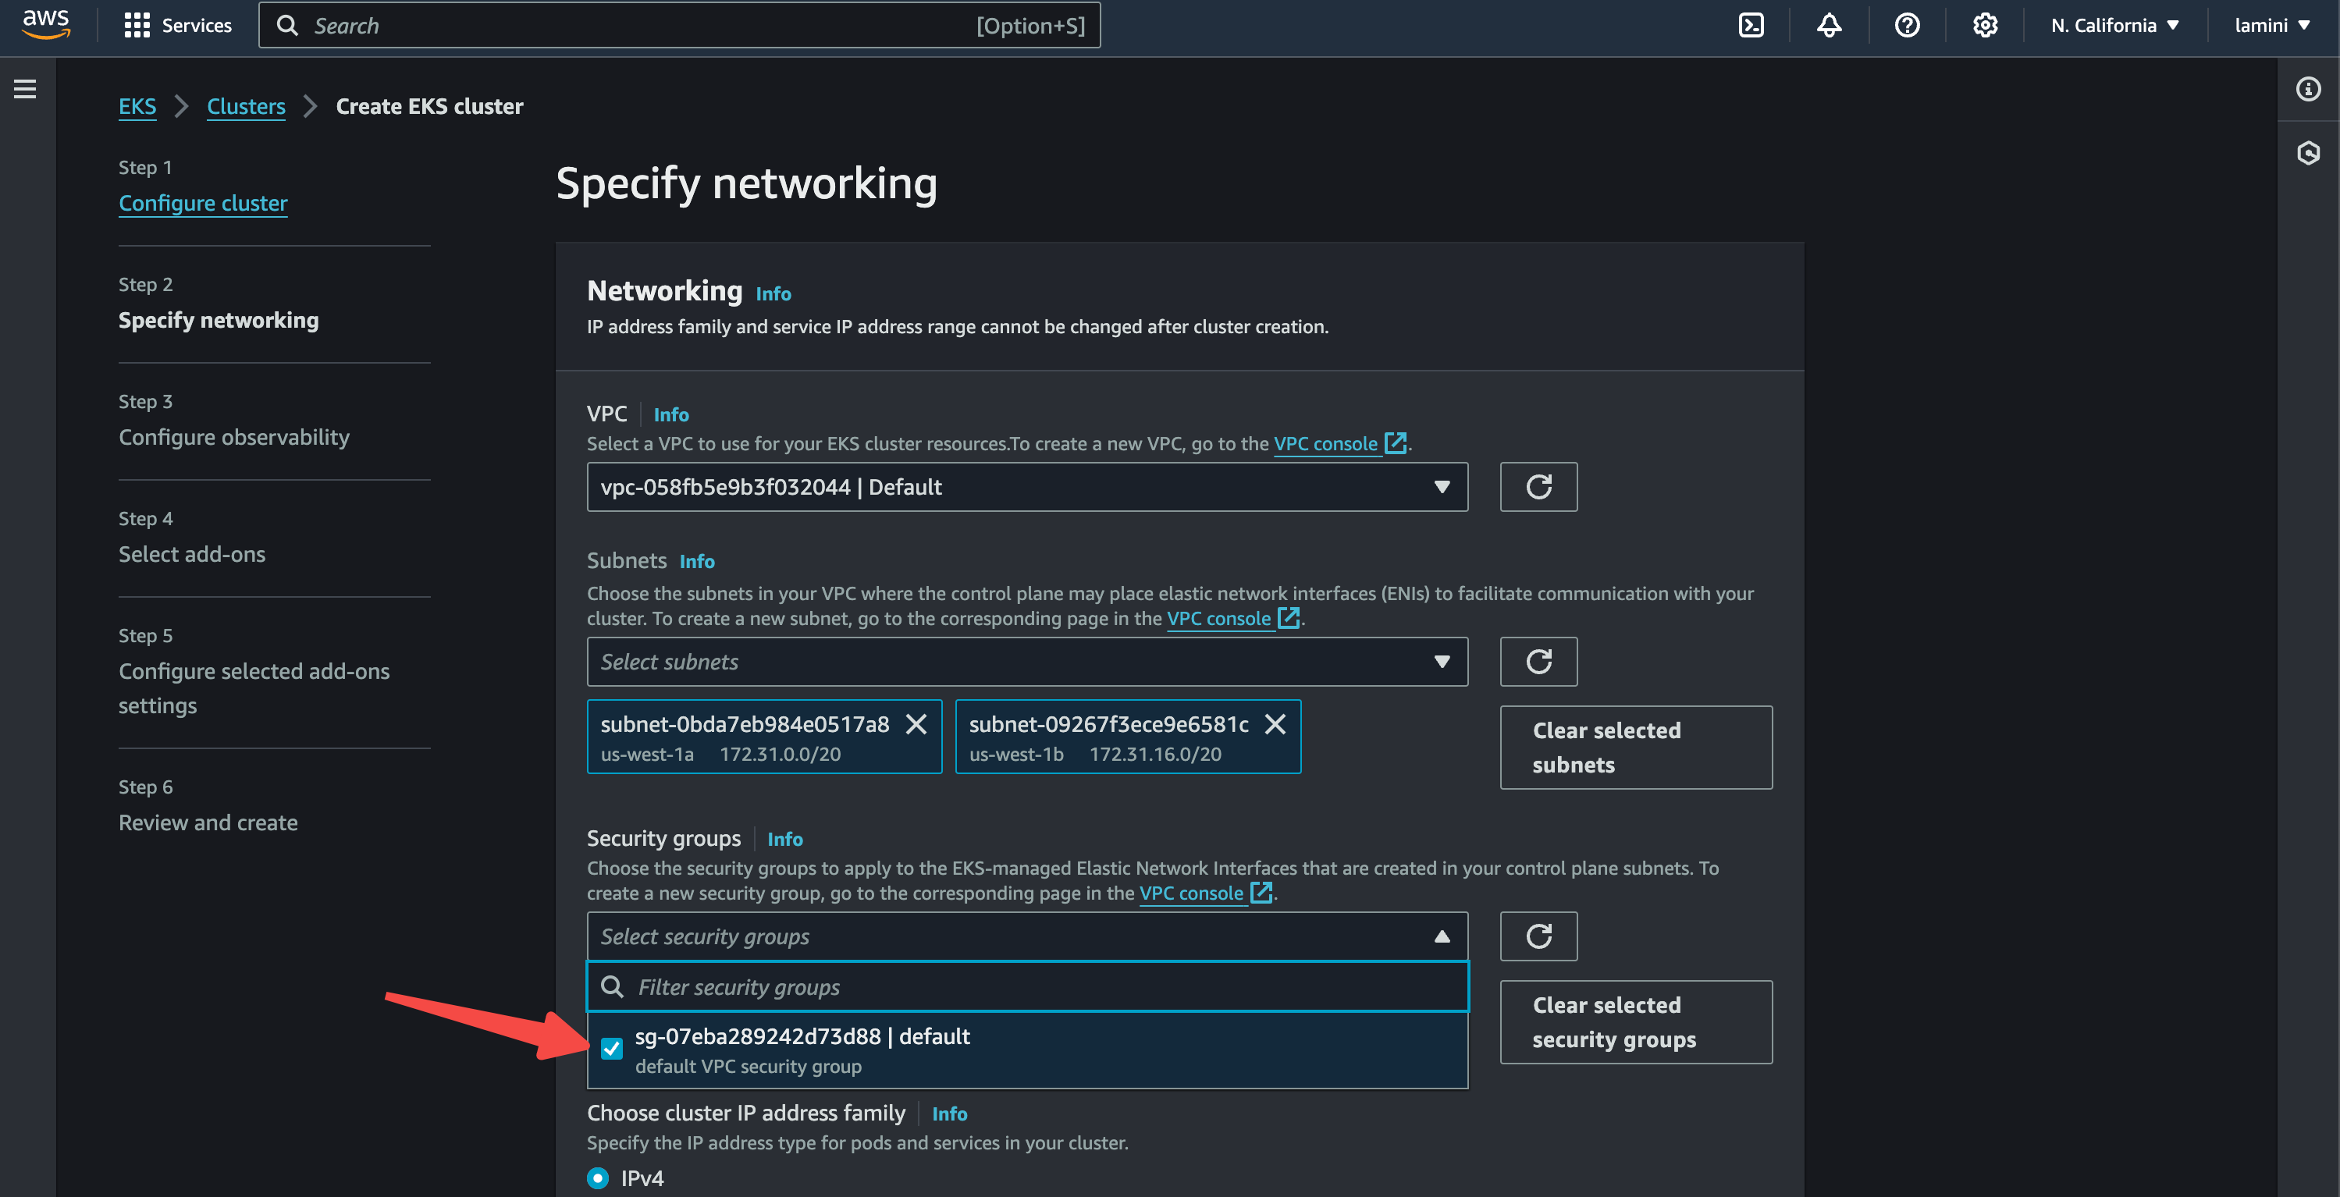Select the Select add-ons step
This screenshot has width=2340, height=1197.
tap(192, 554)
